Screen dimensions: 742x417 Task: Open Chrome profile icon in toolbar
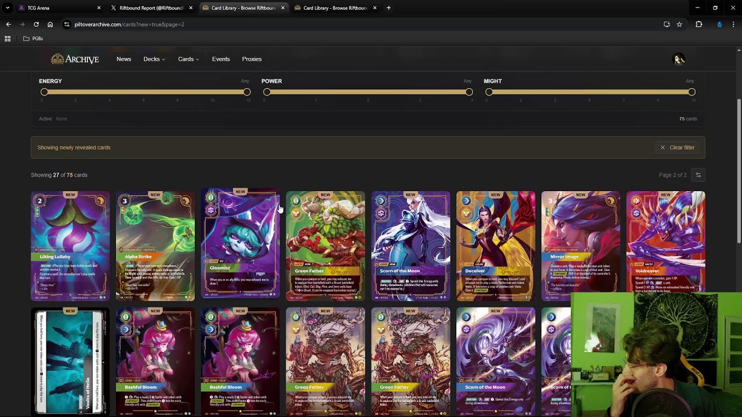(719, 24)
